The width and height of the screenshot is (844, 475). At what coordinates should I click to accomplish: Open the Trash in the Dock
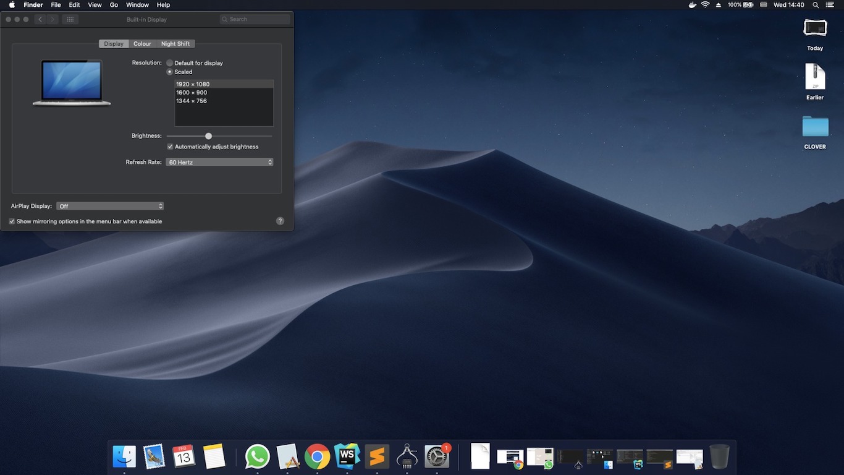click(x=719, y=457)
